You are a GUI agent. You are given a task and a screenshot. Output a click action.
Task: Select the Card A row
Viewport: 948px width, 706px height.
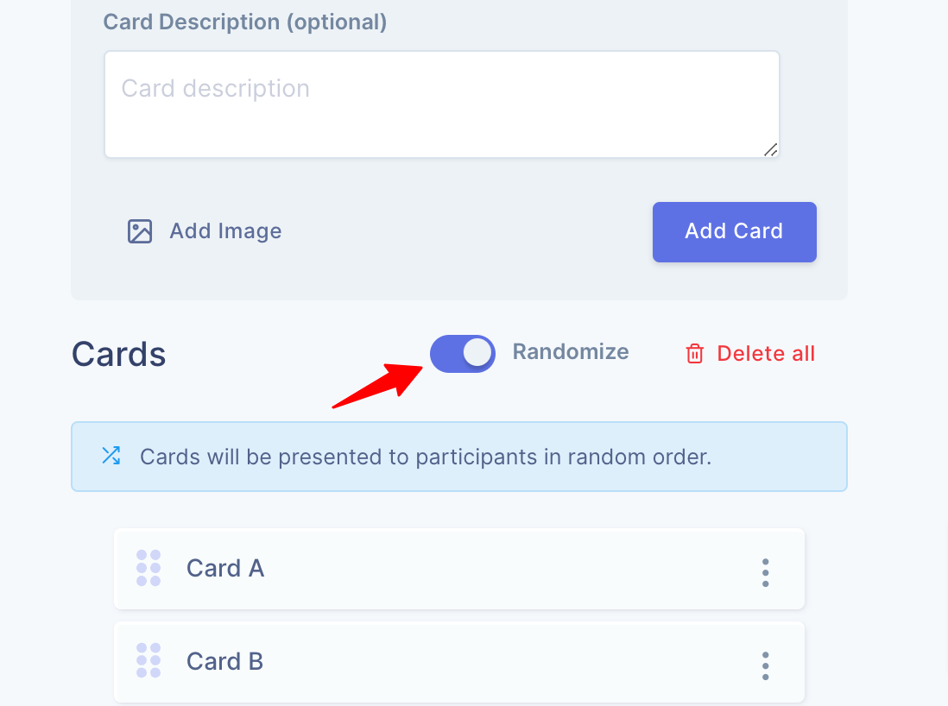coord(432,568)
